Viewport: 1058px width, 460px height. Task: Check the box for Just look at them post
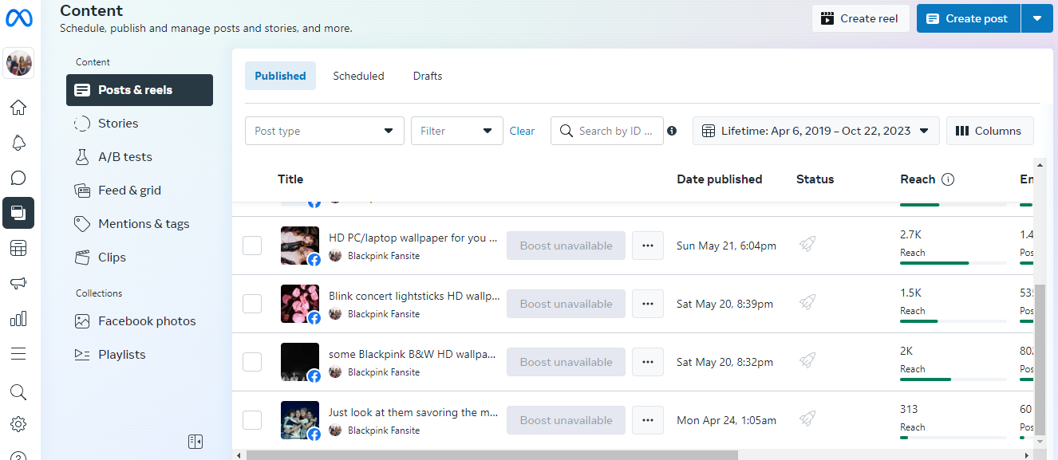[252, 420]
